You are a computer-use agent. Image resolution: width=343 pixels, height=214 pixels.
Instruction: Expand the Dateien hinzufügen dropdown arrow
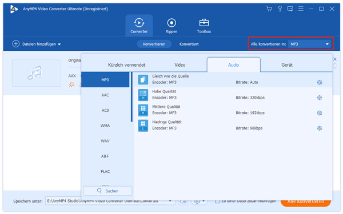click(59, 44)
